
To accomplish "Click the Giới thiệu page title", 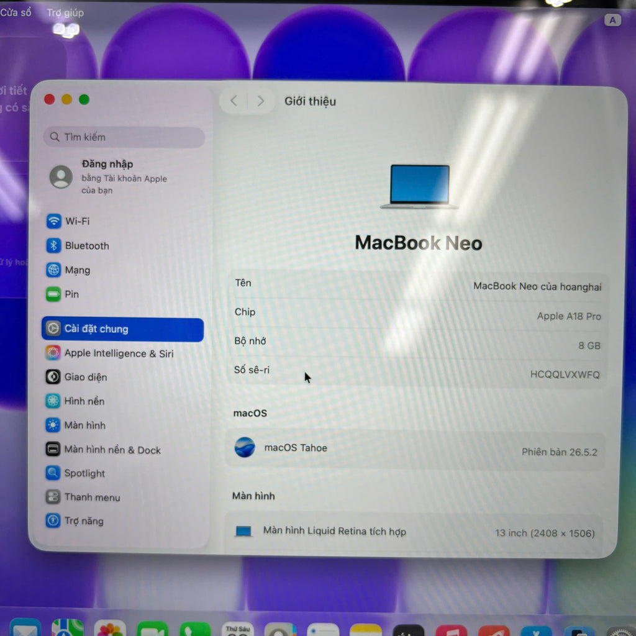I will coord(311,101).
